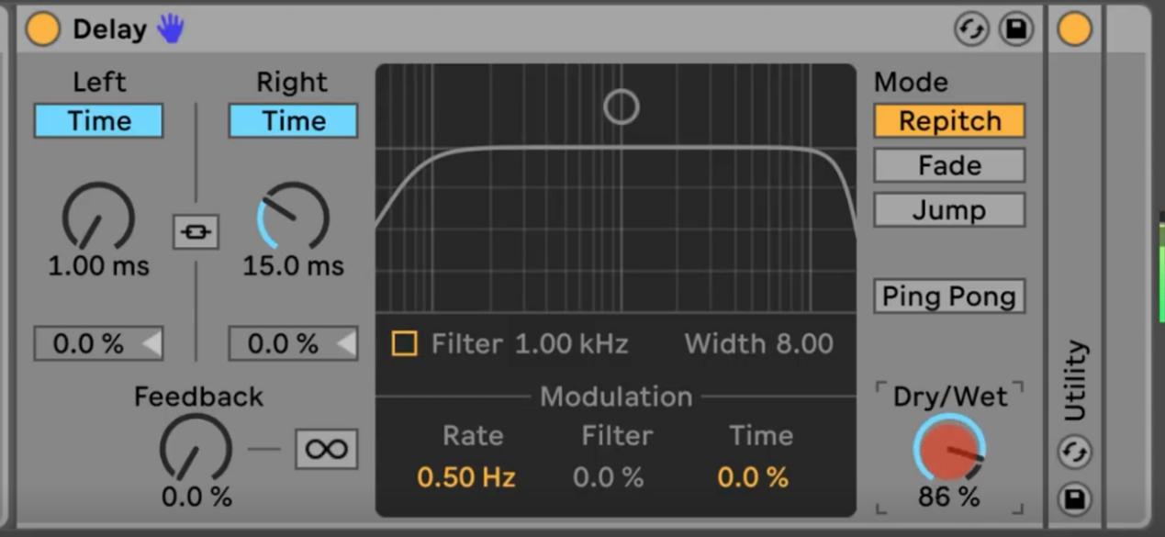Toggle the Delay device activator button
Viewport: 1165px width, 537px height.
click(x=42, y=29)
